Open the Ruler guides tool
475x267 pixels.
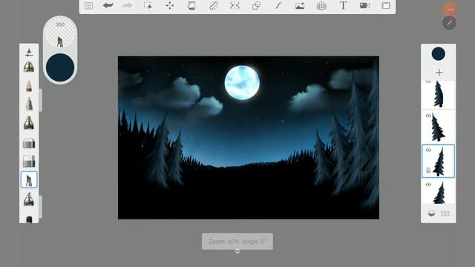pos(214,5)
